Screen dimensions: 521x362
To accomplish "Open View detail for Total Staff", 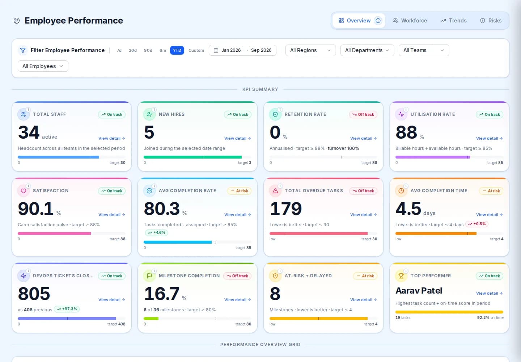I will [x=112, y=138].
